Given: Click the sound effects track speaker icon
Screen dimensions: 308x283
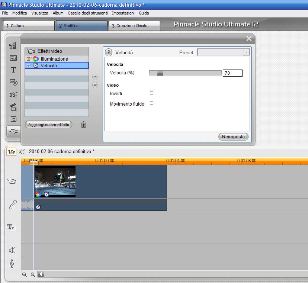Looking at the screenshot, I should (12, 250).
